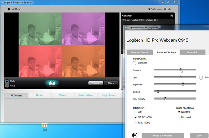Open Help question mark icon
This screenshot has height=138, width=209.
click(x=165, y=9)
